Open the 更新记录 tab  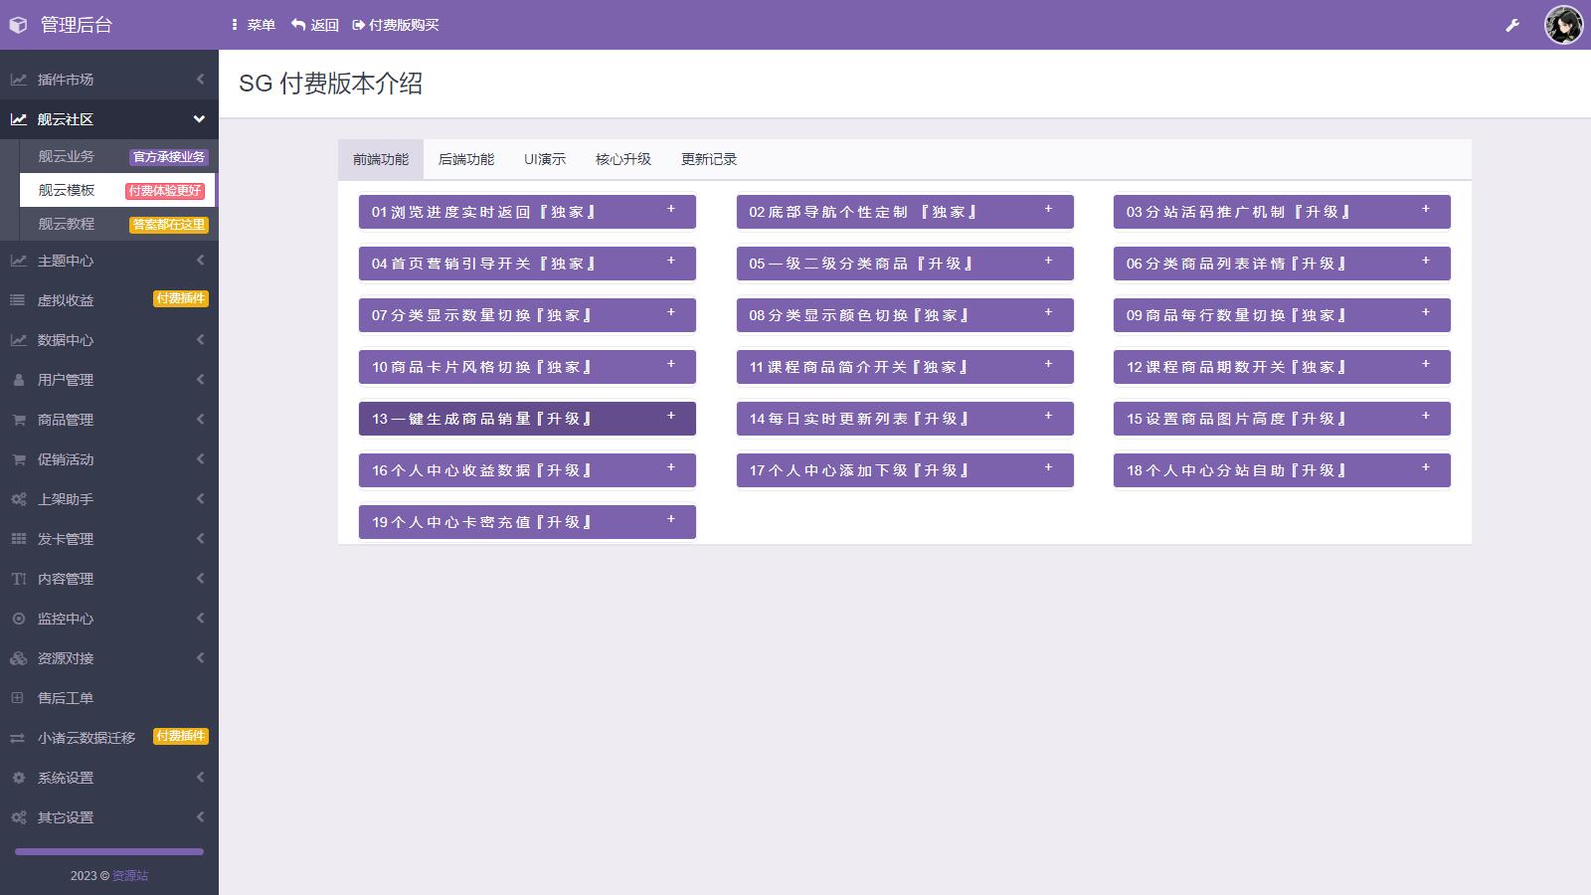pos(708,159)
